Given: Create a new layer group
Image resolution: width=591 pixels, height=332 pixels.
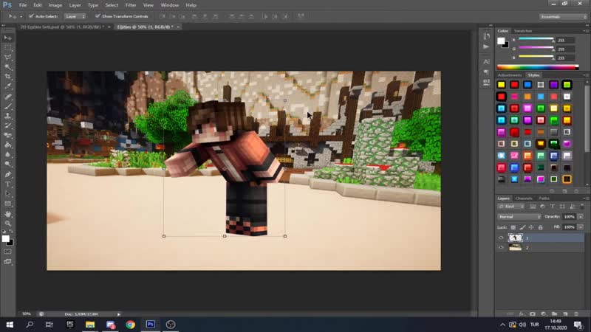Looking at the screenshot, I should 555,314.
